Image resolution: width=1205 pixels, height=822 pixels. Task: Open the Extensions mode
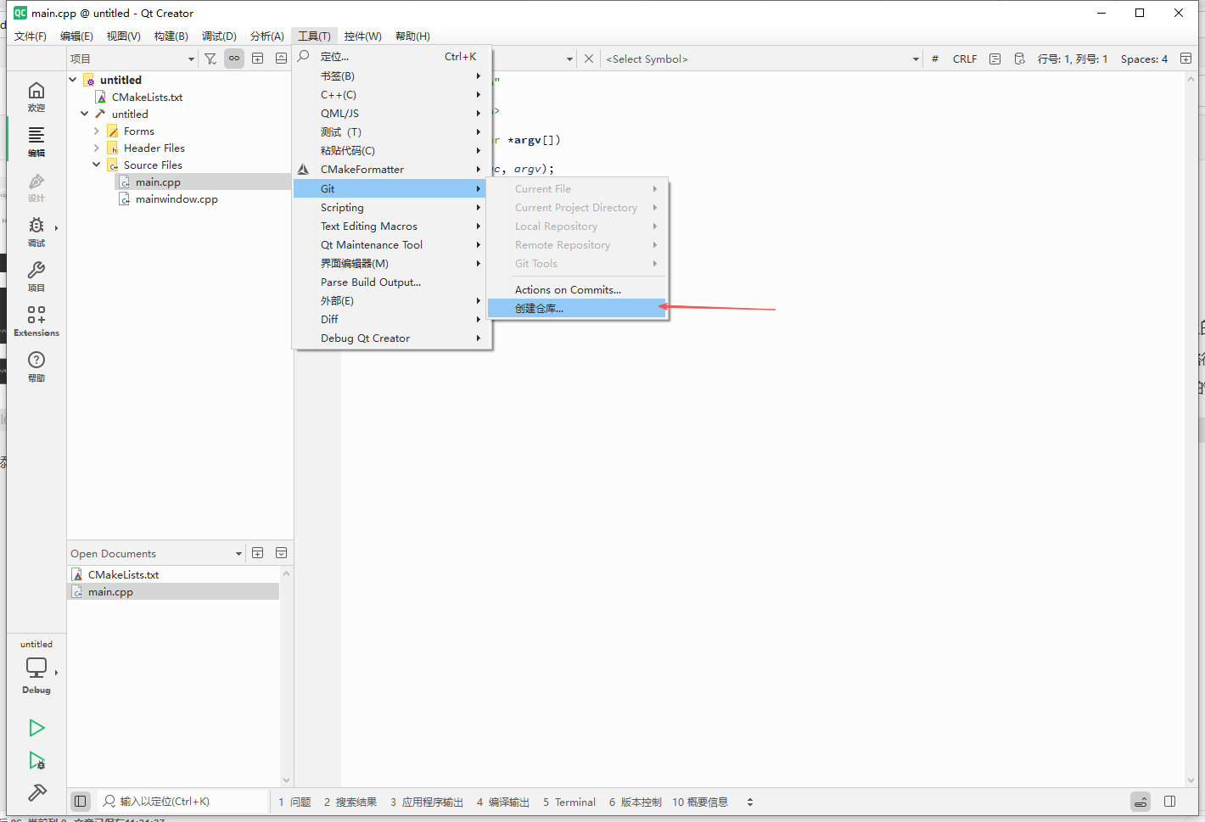[36, 322]
